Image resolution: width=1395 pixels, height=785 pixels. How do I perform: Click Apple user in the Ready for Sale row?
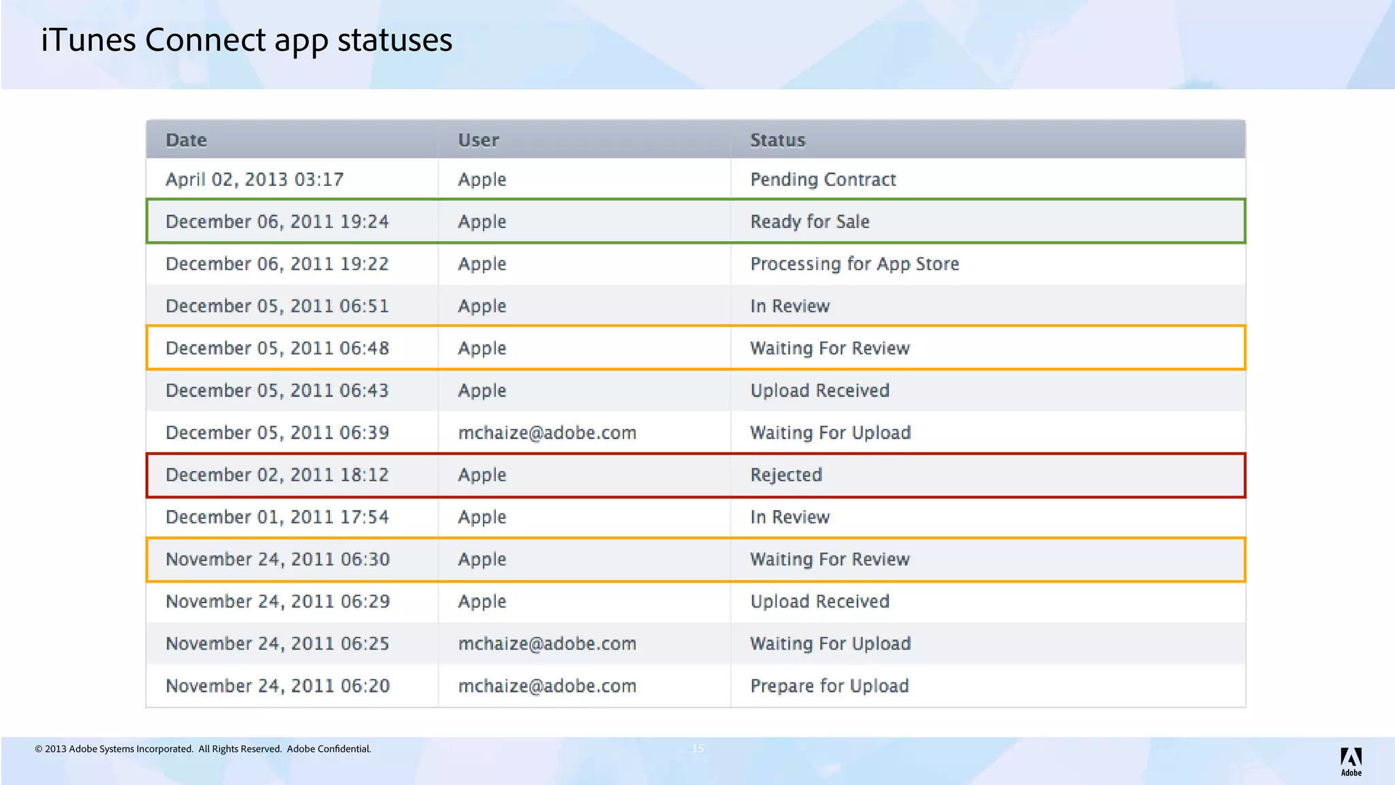[482, 222]
